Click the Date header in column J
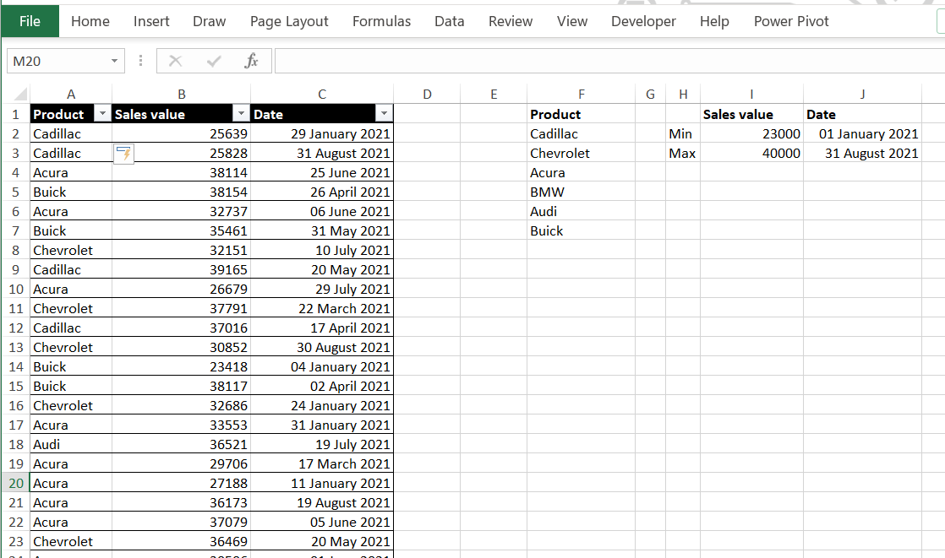The height and width of the screenshot is (558, 945). coord(862,114)
